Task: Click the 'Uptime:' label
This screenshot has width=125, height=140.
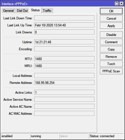Action: coord(27,42)
